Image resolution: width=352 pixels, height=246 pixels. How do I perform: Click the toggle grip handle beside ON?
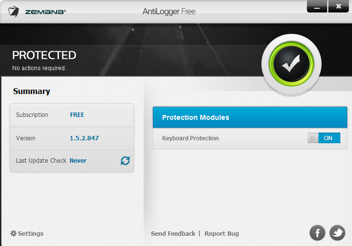pyautogui.click(x=313, y=138)
